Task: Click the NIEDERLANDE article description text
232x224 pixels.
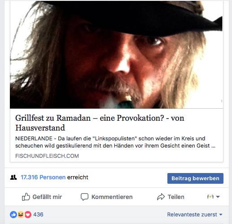Action: tap(115, 142)
